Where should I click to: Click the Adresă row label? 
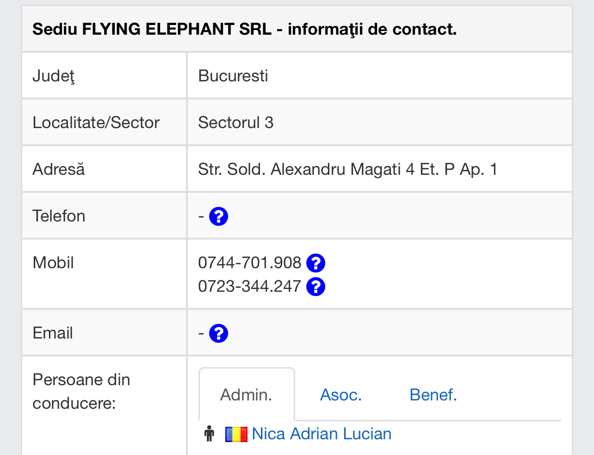pos(59,169)
